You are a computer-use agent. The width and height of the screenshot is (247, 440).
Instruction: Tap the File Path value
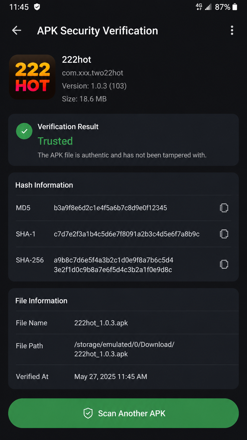pos(124,349)
